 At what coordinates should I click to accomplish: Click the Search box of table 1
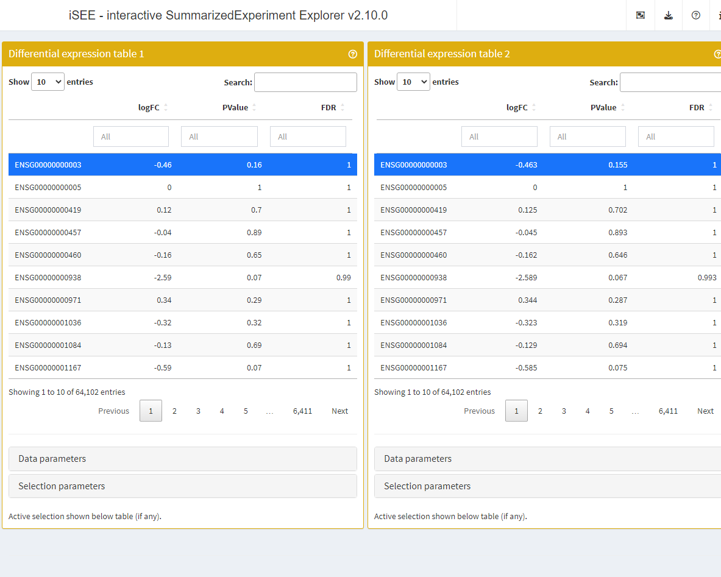(305, 82)
